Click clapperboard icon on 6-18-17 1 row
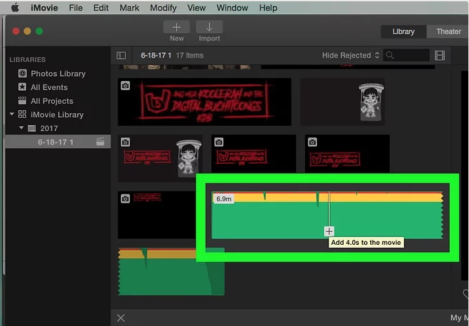 [x=100, y=142]
